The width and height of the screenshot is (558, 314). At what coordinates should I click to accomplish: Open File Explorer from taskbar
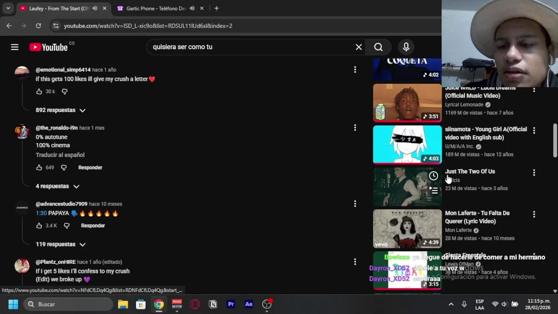pos(123,304)
